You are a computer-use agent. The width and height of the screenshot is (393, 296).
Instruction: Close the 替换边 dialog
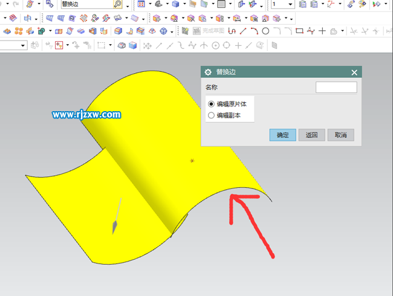coord(354,72)
